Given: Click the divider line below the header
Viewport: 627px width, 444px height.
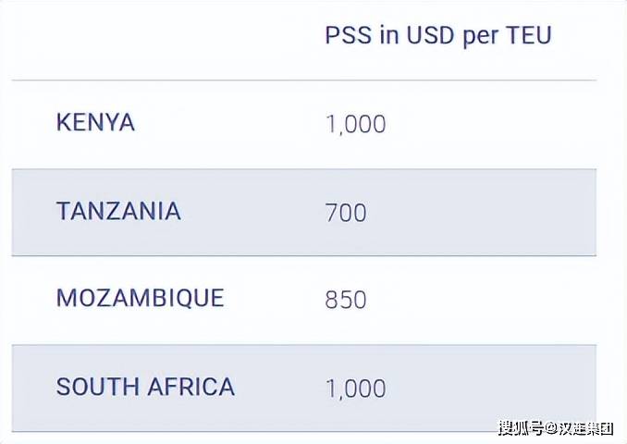Looking at the screenshot, I should click(x=304, y=80).
